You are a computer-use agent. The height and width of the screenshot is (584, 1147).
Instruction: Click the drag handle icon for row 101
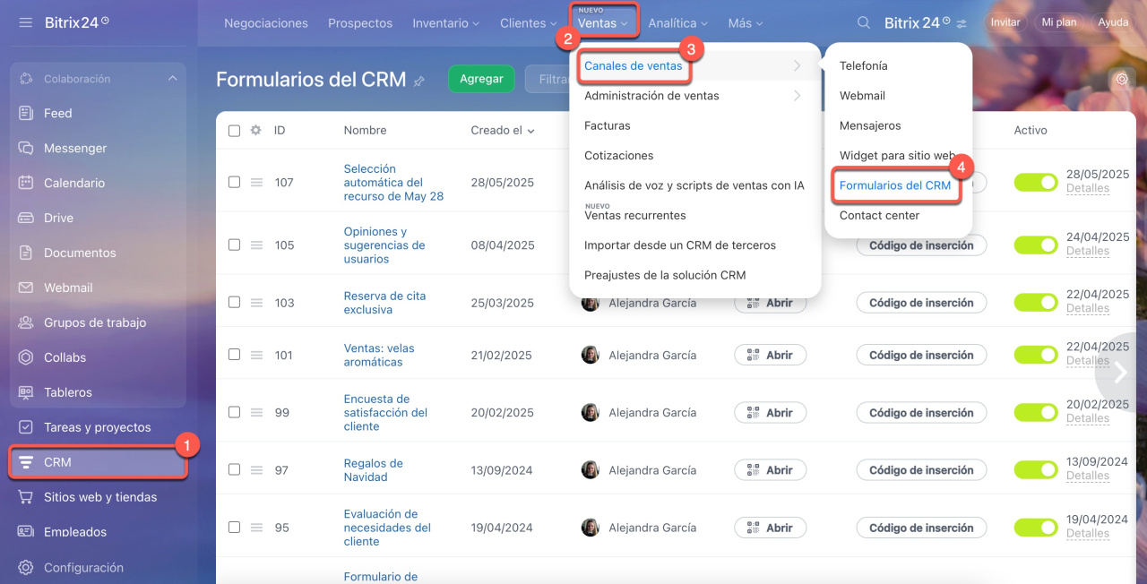256,355
